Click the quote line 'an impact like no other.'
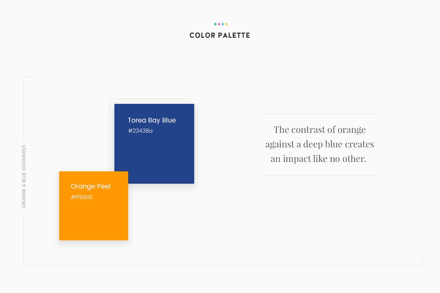The image size is (440, 293). coord(318,159)
